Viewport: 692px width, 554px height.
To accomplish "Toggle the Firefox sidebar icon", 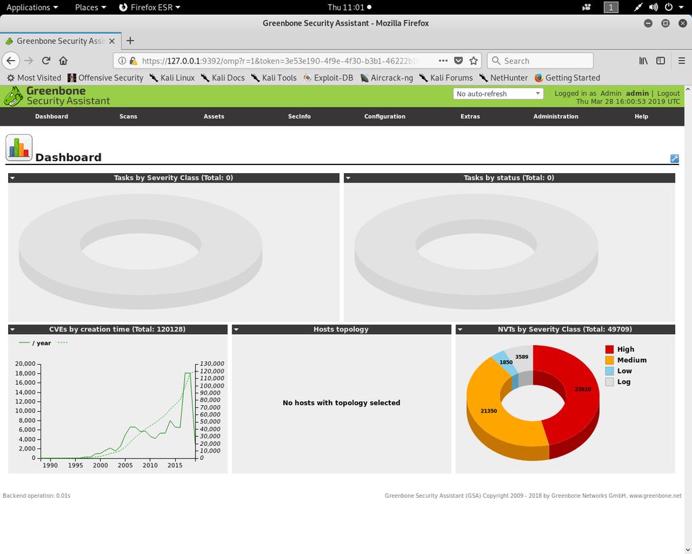I will (x=661, y=60).
